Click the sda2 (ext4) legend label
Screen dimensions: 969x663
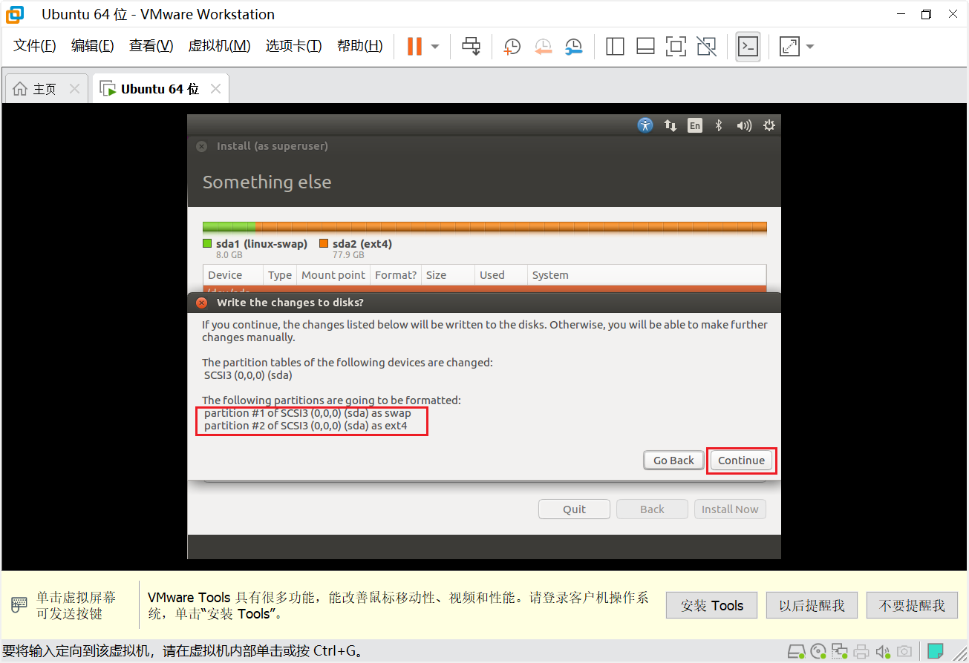coord(362,244)
